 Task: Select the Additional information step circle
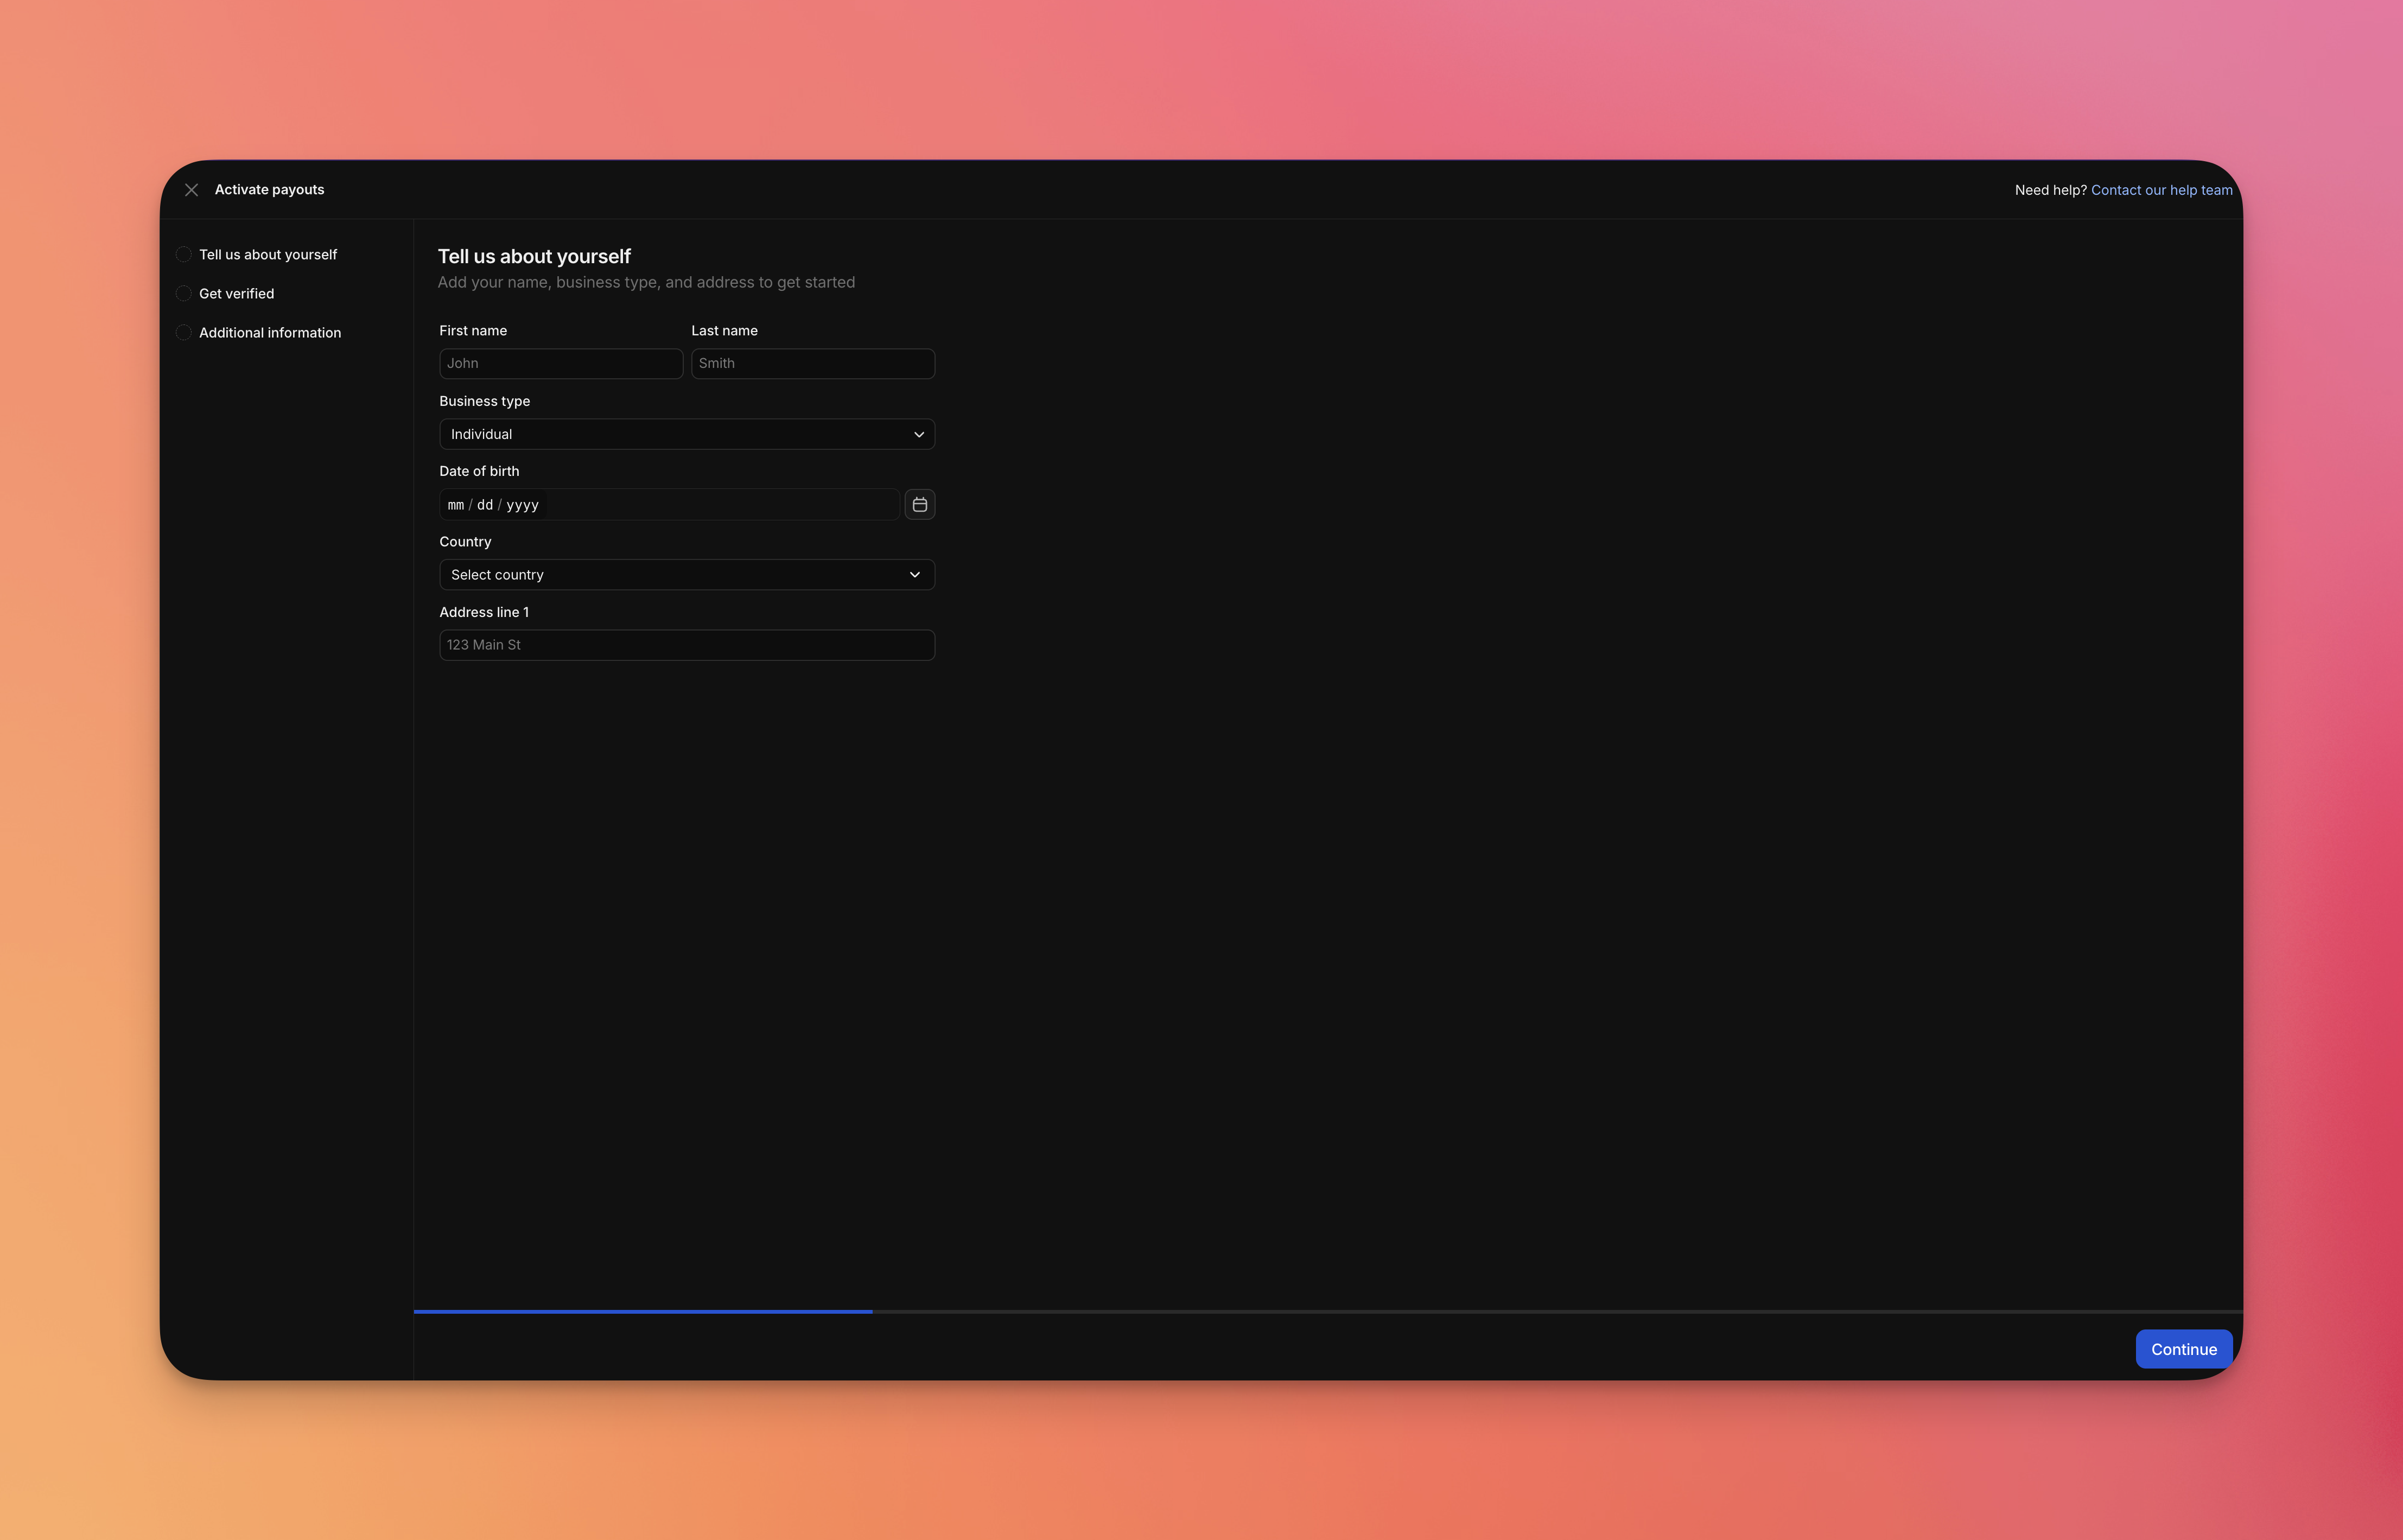pos(183,332)
